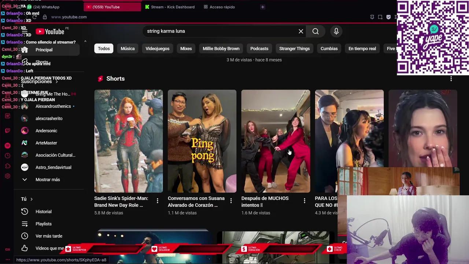The width and height of the screenshot is (469, 264).
Task: Open browser history clock in sidebar
Action: pyautogui.click(x=8, y=156)
